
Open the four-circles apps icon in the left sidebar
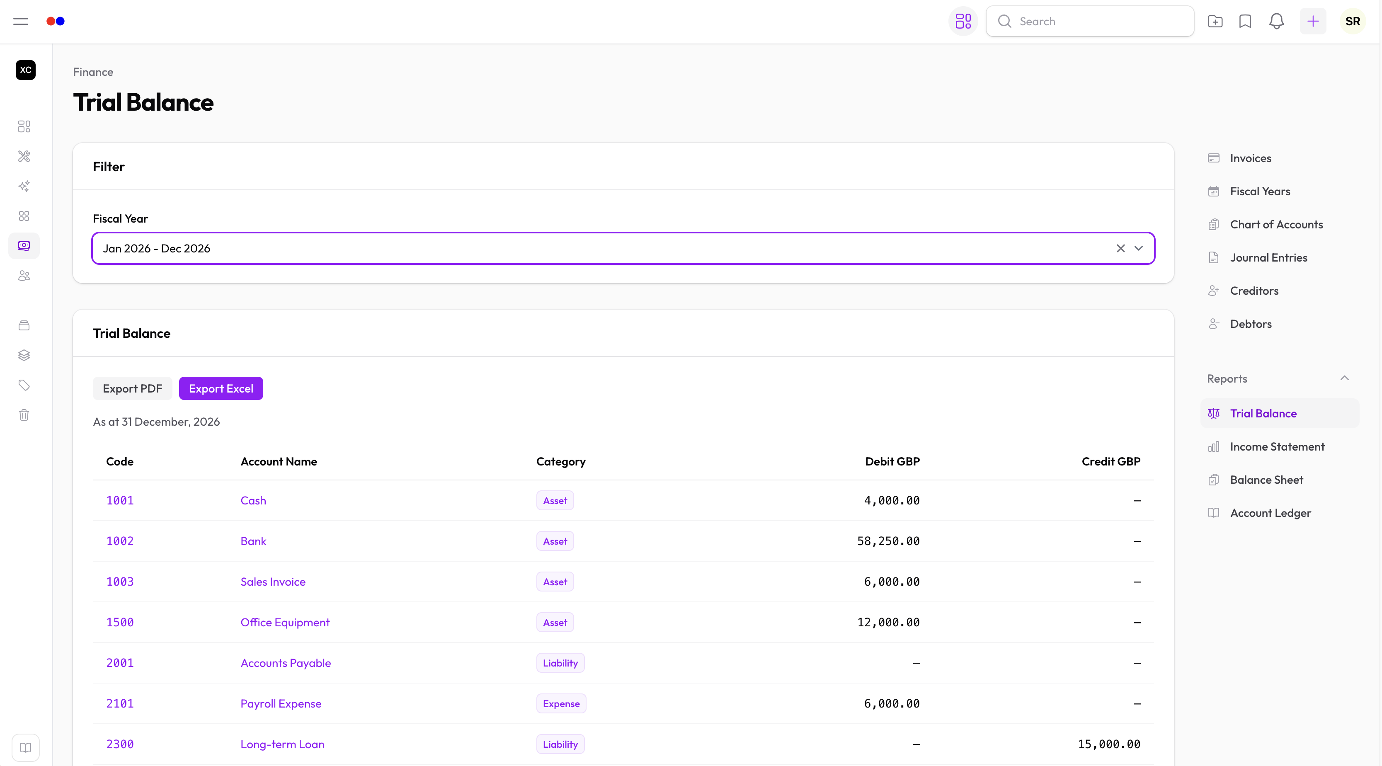point(24,216)
